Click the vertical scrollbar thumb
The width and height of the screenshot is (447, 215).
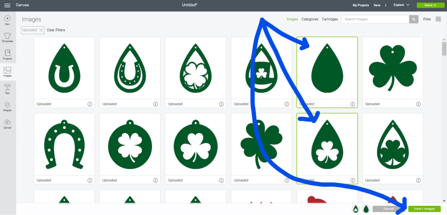(x=444, y=49)
